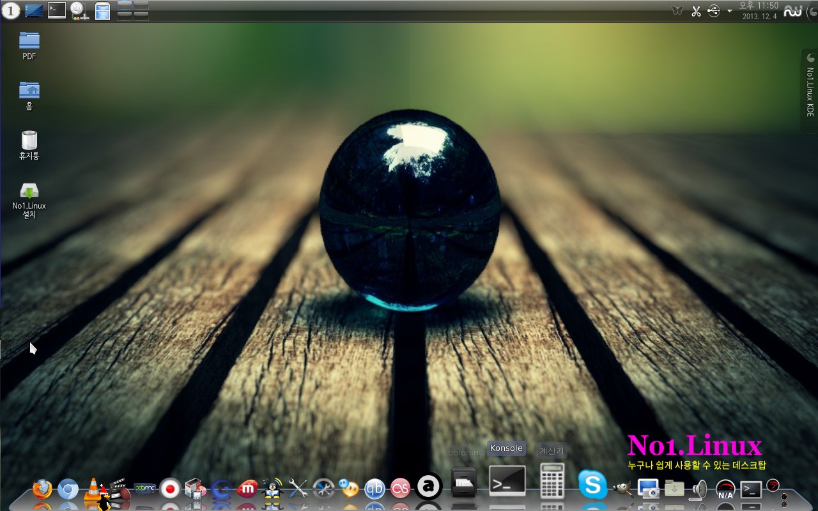This screenshot has height=511, width=818.
Task: Launch Konsole from the dock
Action: [x=507, y=480]
